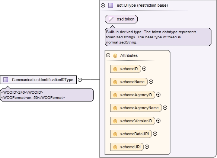Expand the schemeVersionID attribute
The image size is (217, 158).
158,121
